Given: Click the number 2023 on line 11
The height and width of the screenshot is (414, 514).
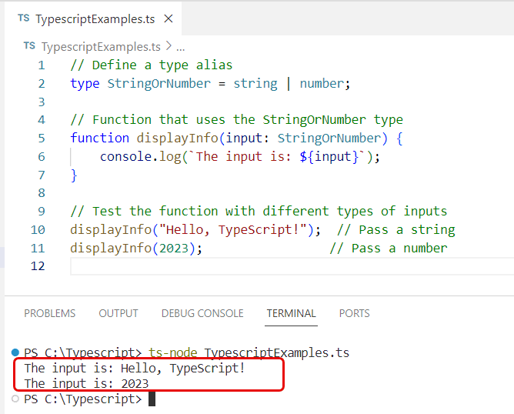Looking at the screenshot, I should (x=174, y=248).
